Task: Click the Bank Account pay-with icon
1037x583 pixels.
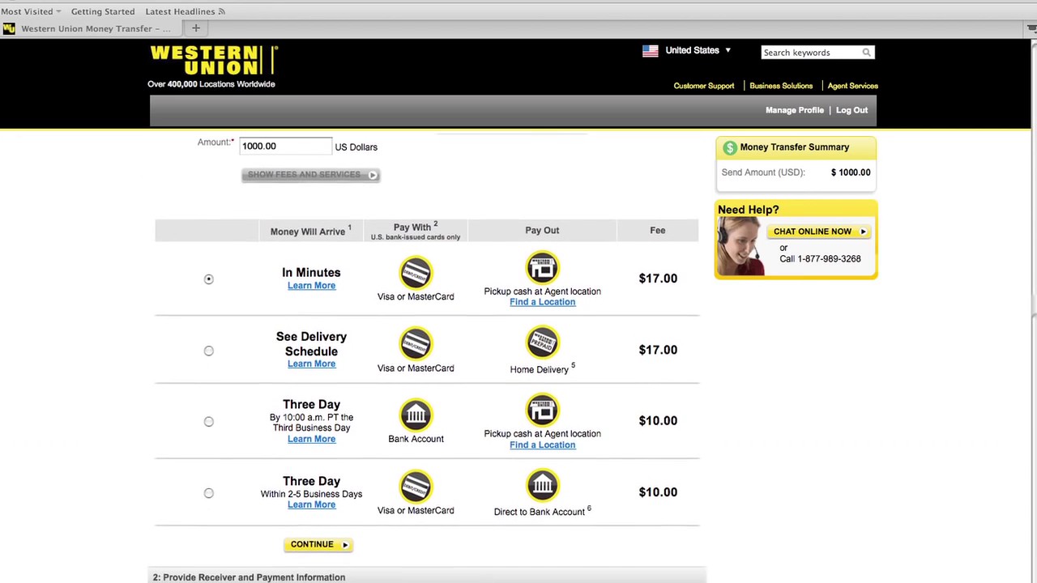Action: coord(416,415)
